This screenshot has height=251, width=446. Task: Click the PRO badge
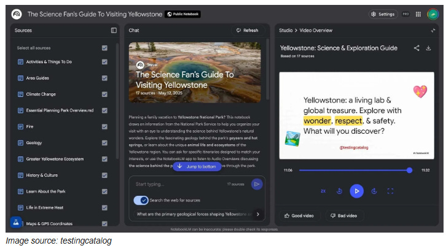(x=405, y=14)
